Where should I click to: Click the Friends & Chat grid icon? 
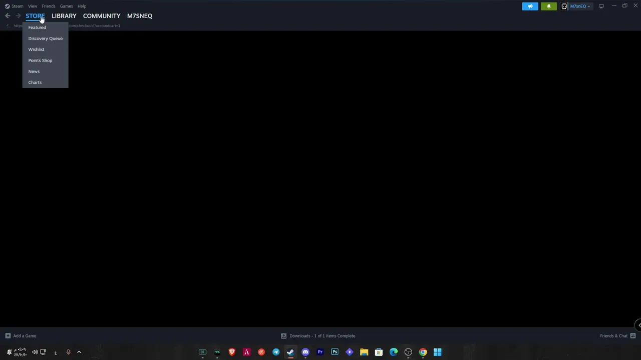click(x=633, y=336)
